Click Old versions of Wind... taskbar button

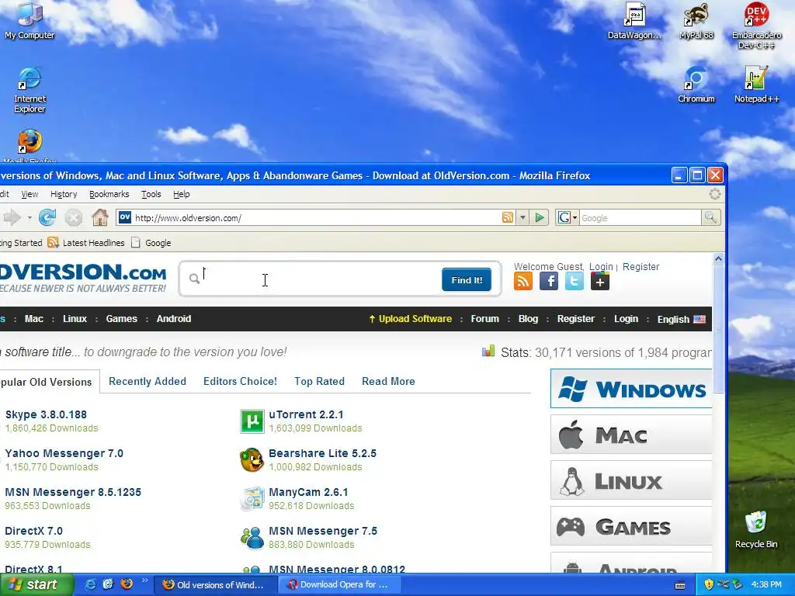(x=215, y=584)
